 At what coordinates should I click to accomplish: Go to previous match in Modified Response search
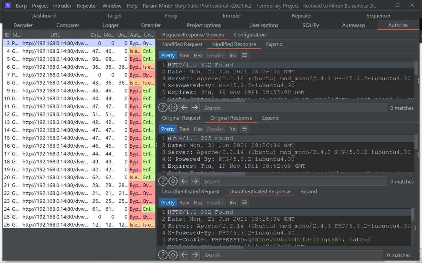(184, 108)
